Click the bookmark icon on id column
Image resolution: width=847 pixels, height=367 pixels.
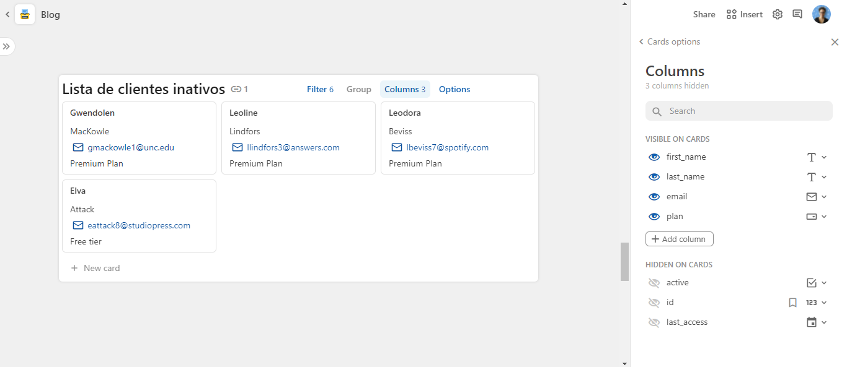click(x=792, y=303)
